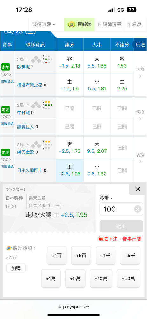Clear bet amount with the X icon
Image resolution: width=147 pixels, height=319 pixels.
click(x=138, y=209)
